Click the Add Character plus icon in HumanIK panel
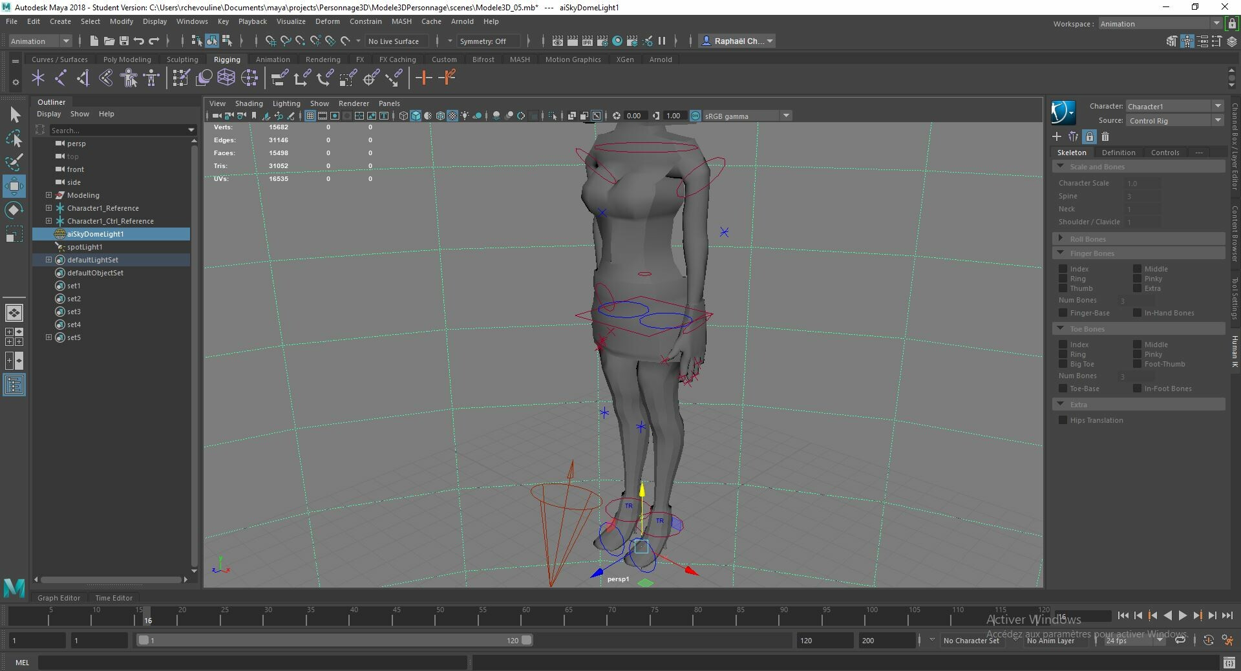 tap(1056, 137)
